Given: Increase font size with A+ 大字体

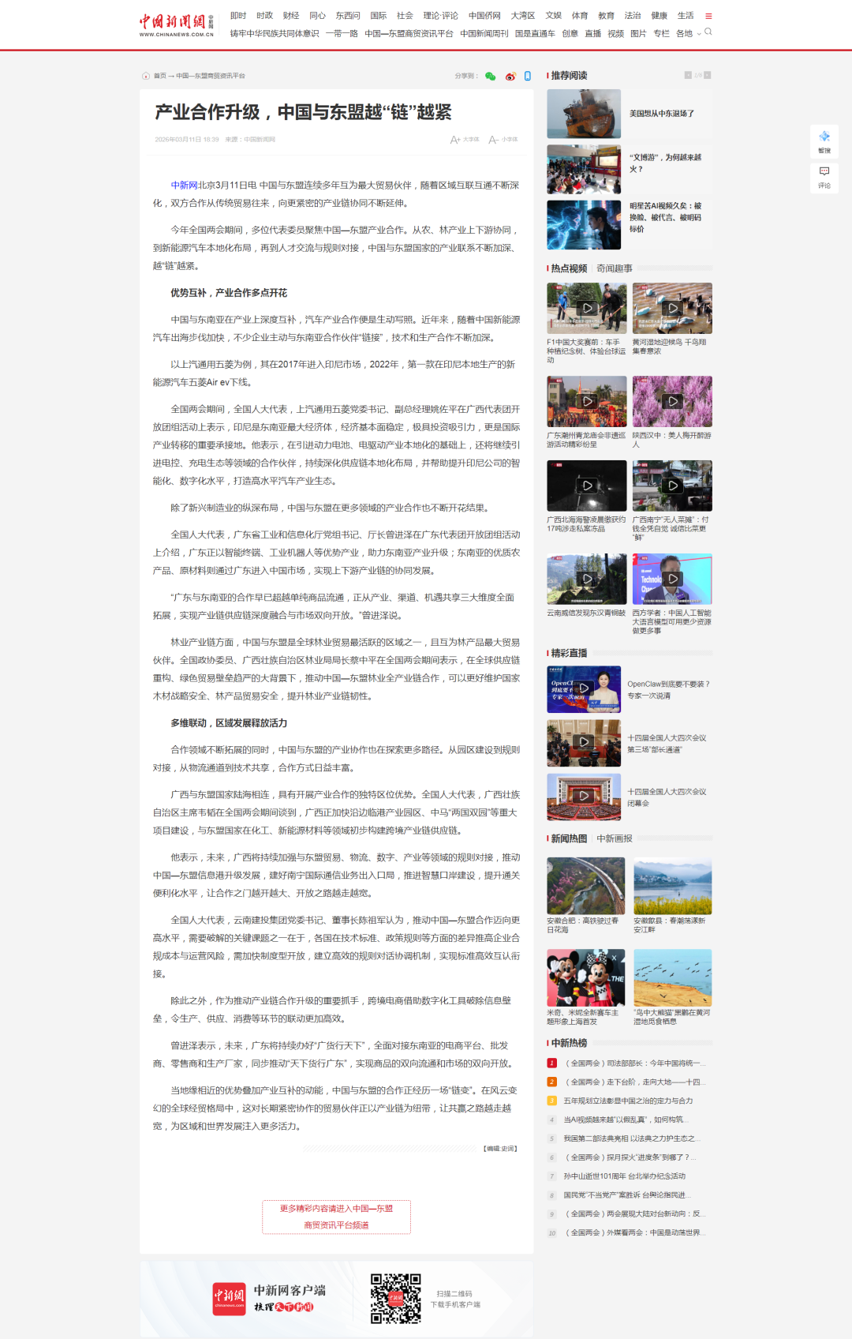Looking at the screenshot, I should coord(464,140).
